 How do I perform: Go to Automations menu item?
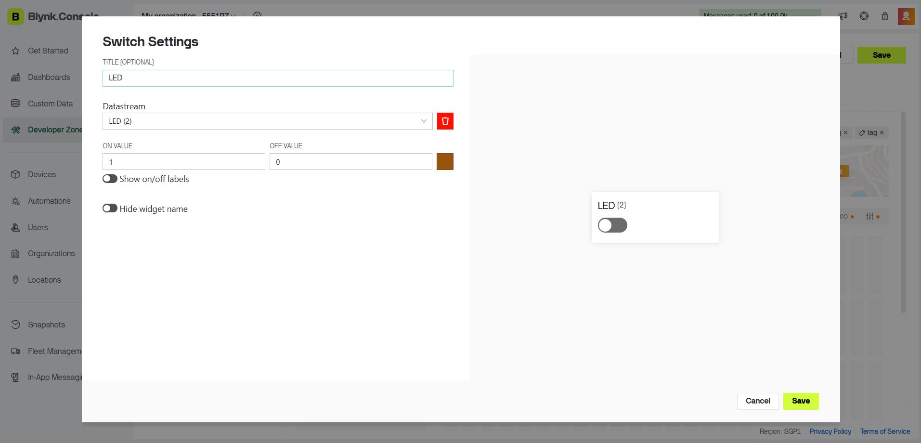click(x=49, y=201)
